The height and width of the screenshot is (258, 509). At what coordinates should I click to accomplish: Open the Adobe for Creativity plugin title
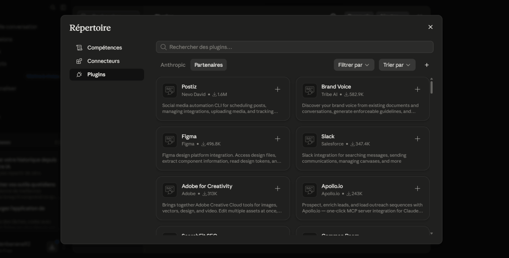coord(207,186)
